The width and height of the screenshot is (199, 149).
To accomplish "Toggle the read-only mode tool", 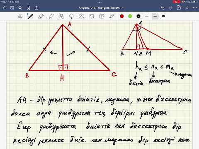I will point(20,17).
